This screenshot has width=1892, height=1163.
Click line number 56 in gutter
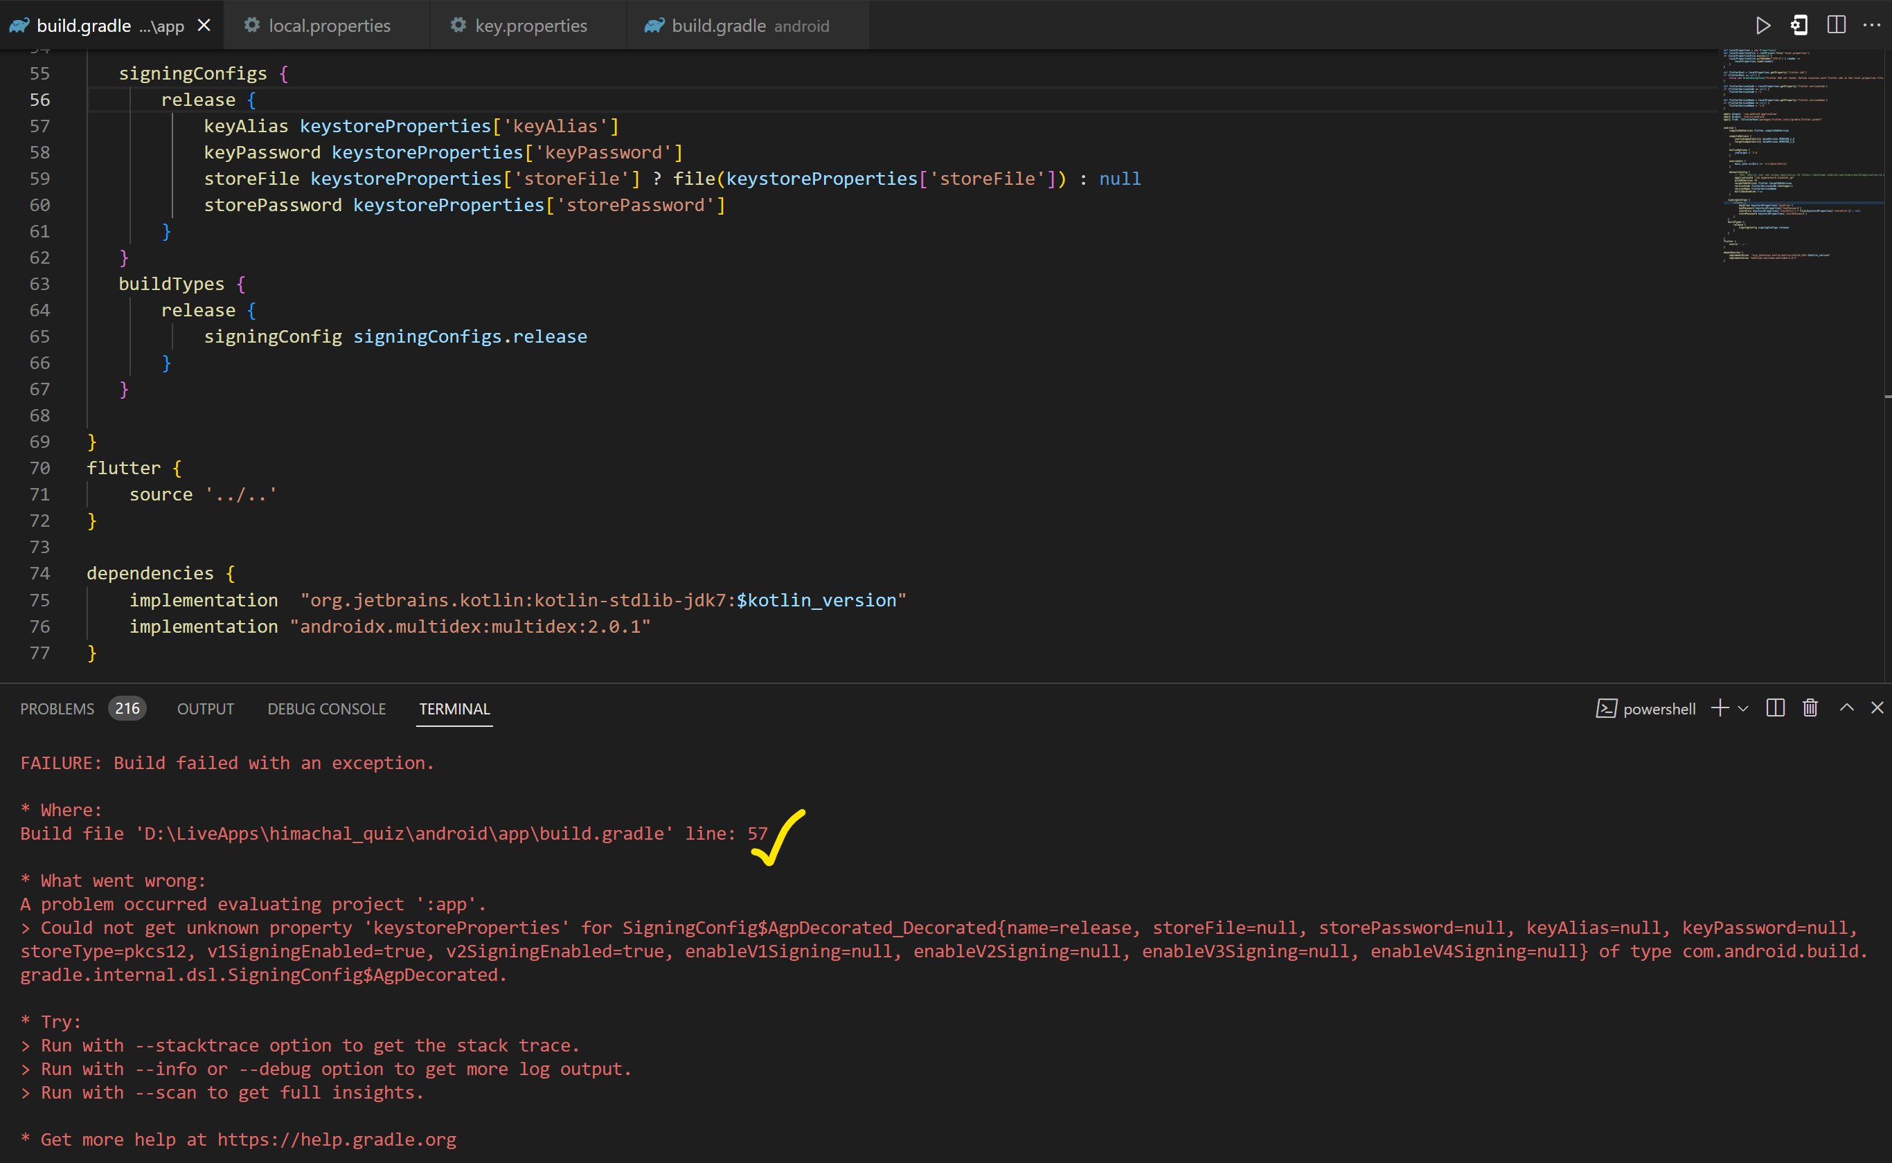tap(39, 100)
